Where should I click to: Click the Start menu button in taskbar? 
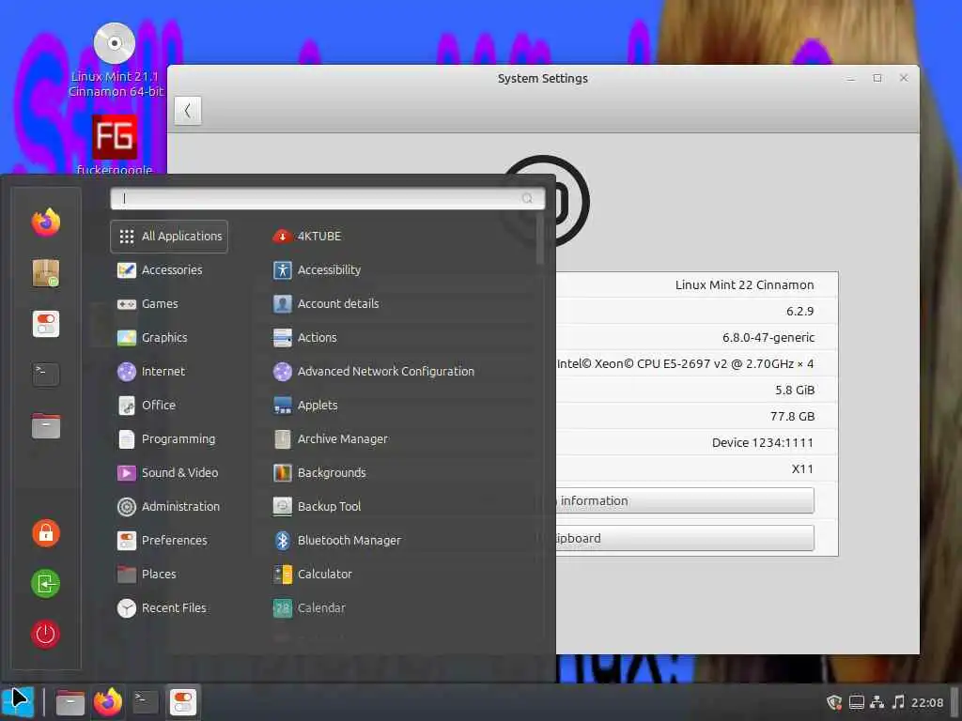(x=17, y=702)
